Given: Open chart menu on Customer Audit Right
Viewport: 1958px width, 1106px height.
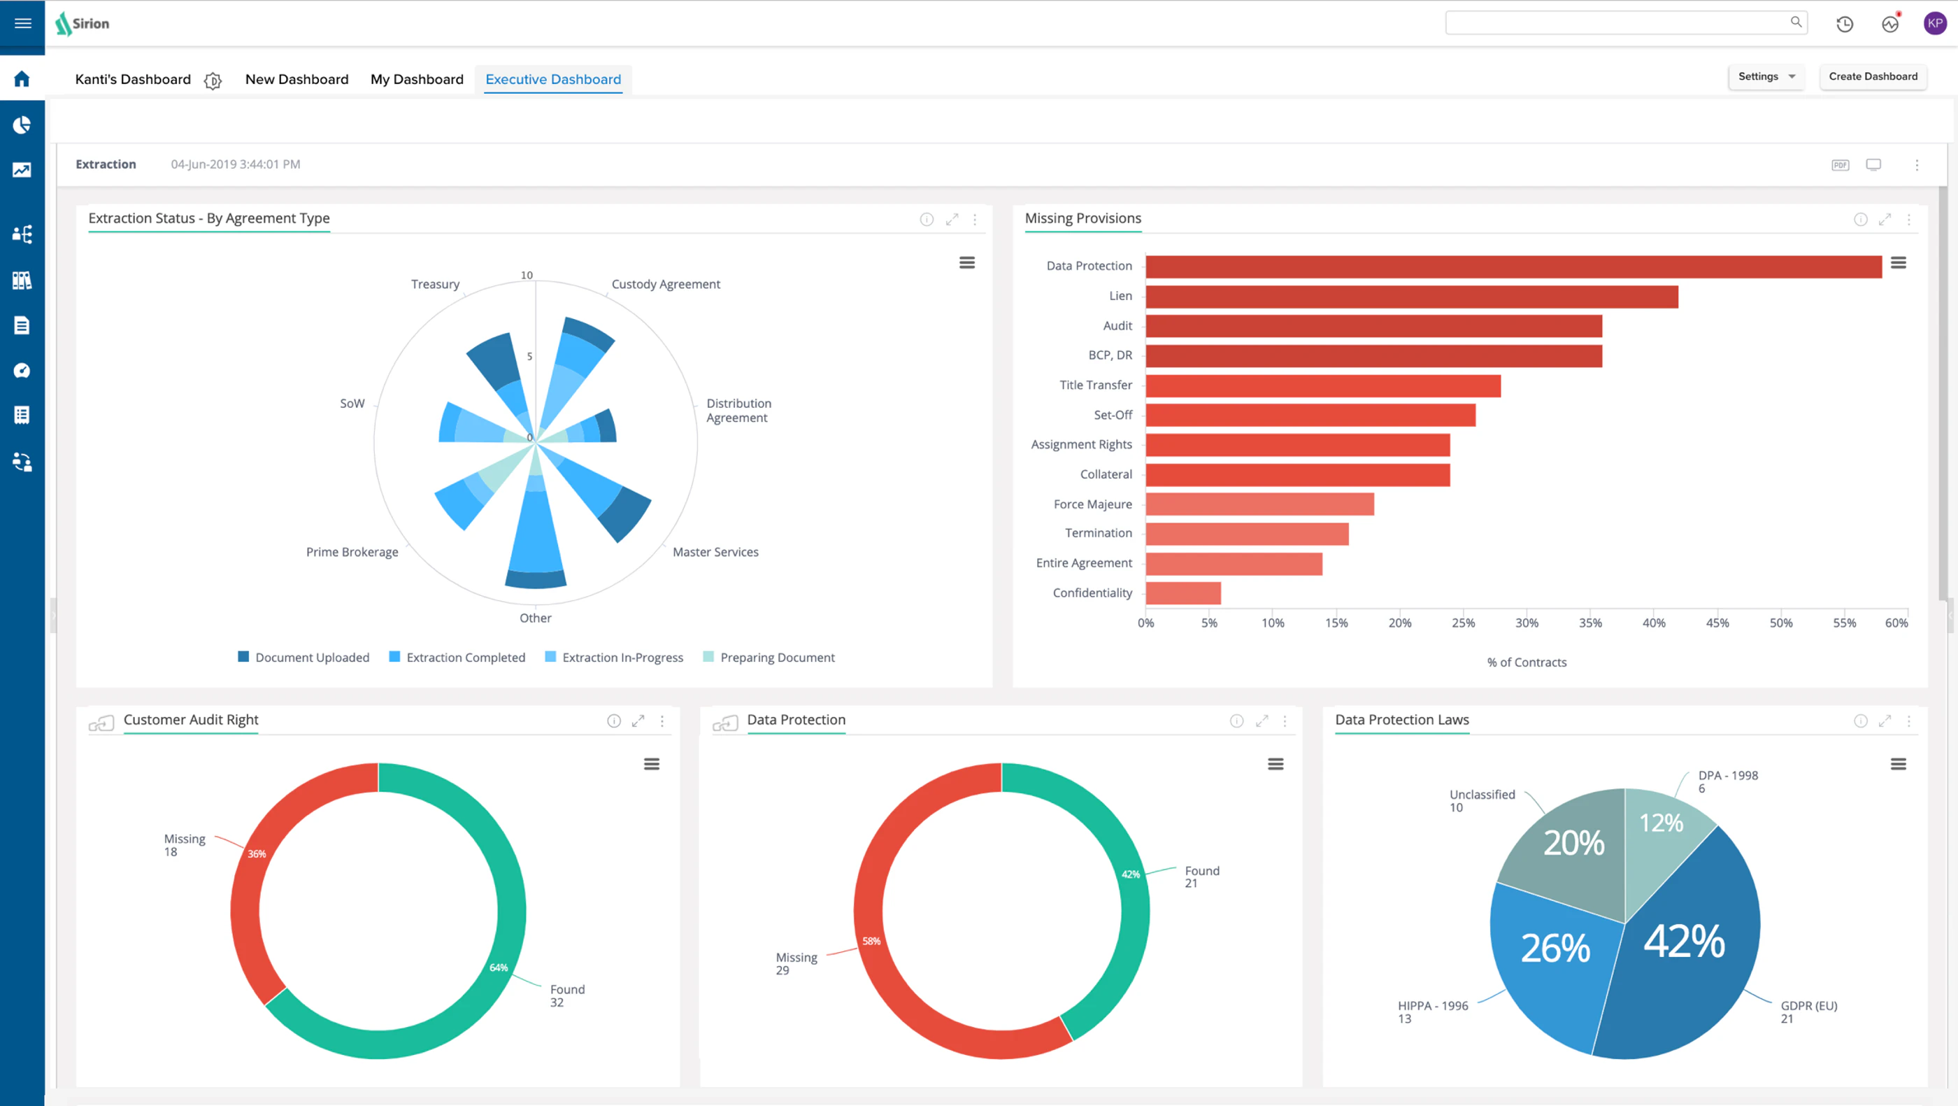Looking at the screenshot, I should coord(652,764).
